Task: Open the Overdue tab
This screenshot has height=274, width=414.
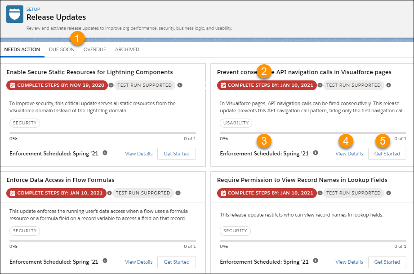Action: pyautogui.click(x=94, y=49)
